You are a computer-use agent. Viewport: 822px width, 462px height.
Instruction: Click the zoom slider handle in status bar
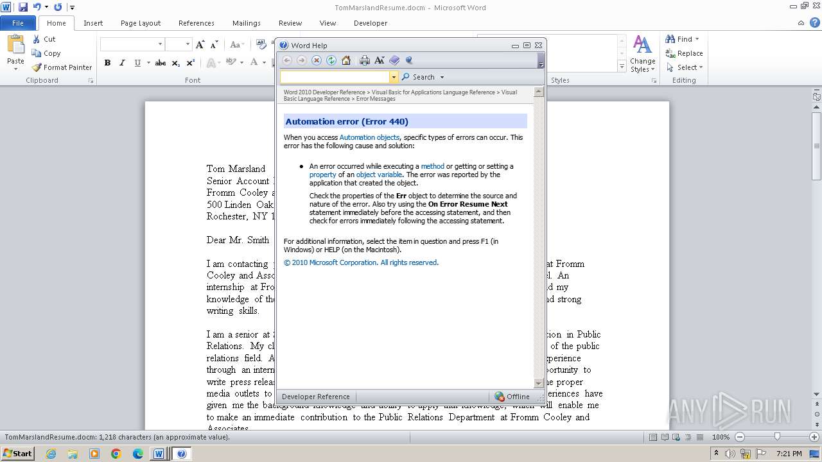(777, 437)
